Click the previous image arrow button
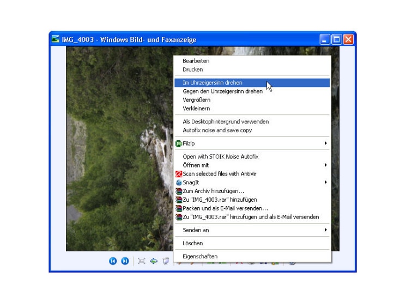 pos(113,261)
